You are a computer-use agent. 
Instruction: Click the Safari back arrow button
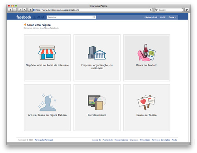pyautogui.click(x=10, y=10)
